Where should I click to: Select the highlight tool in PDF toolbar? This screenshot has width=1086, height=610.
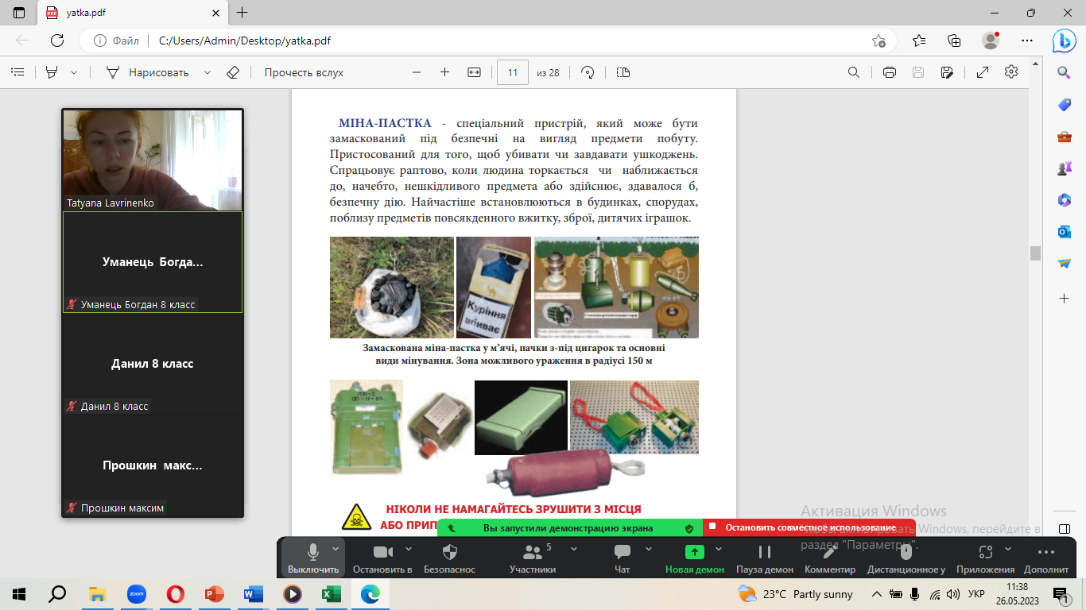coord(52,72)
